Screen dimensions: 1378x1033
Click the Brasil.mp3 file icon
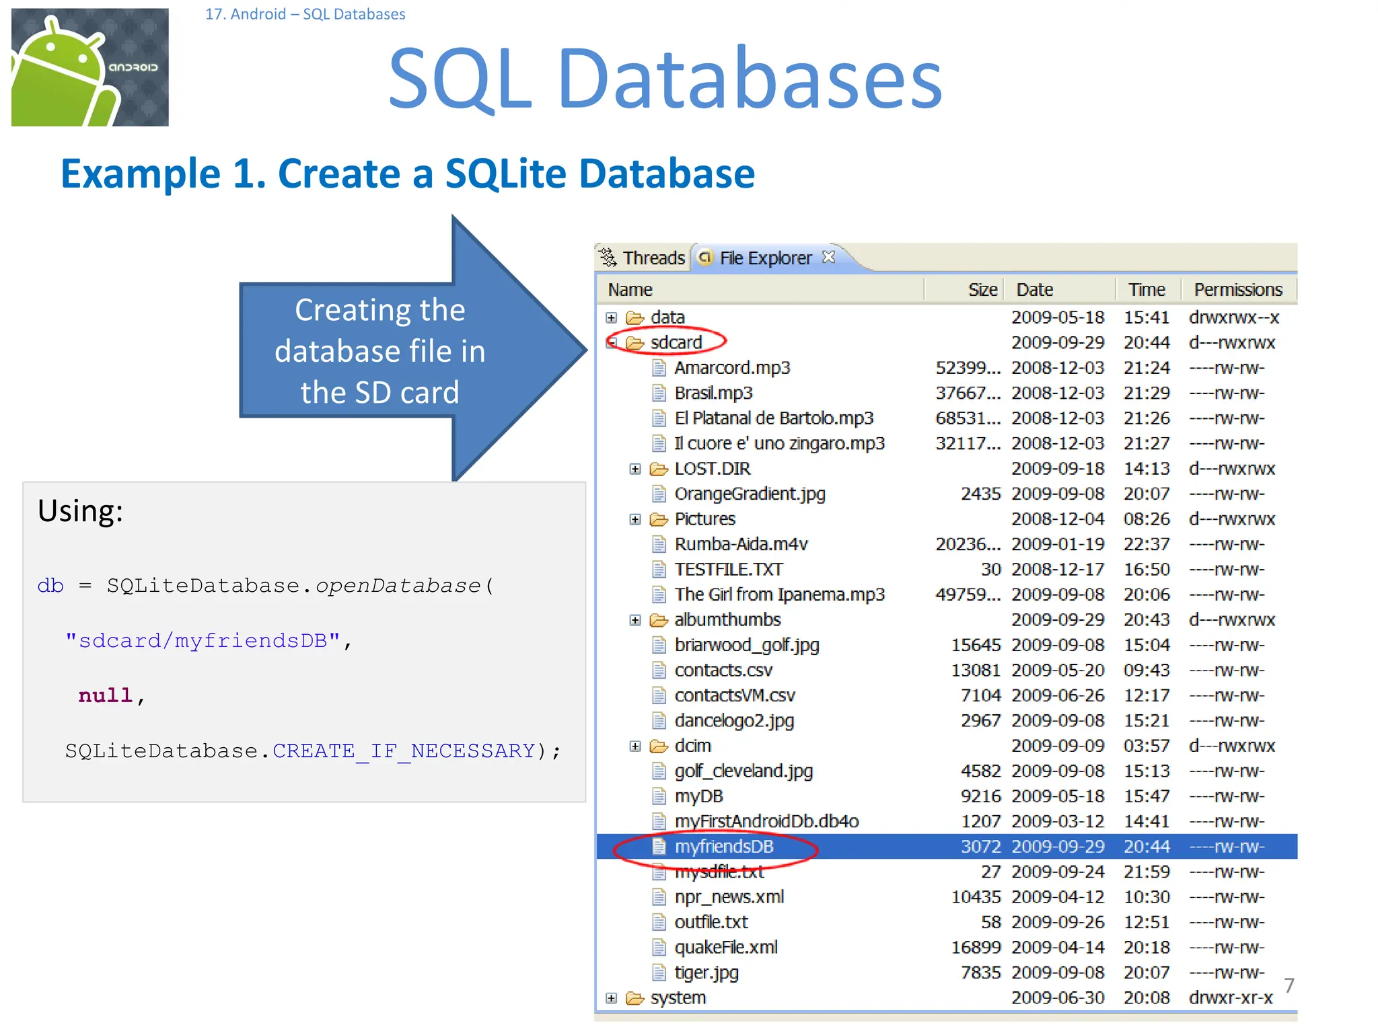click(659, 393)
